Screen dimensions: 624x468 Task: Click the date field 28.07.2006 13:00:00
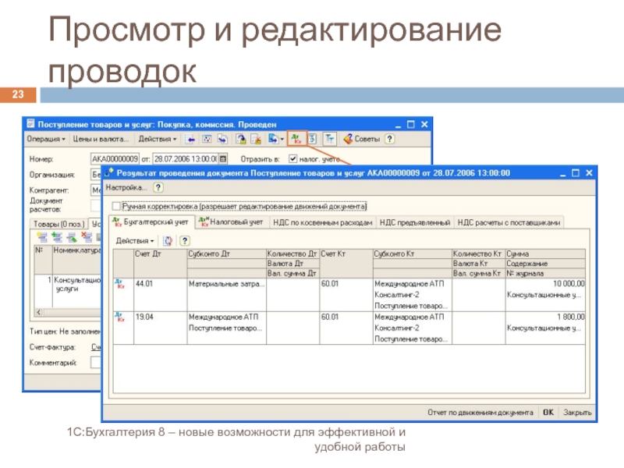coord(186,159)
